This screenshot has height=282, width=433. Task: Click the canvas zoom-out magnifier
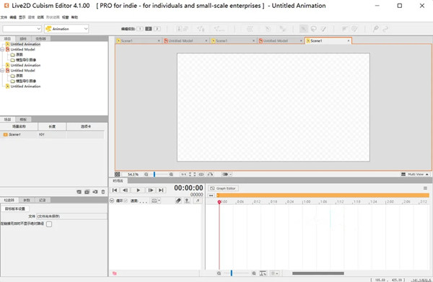point(146,175)
